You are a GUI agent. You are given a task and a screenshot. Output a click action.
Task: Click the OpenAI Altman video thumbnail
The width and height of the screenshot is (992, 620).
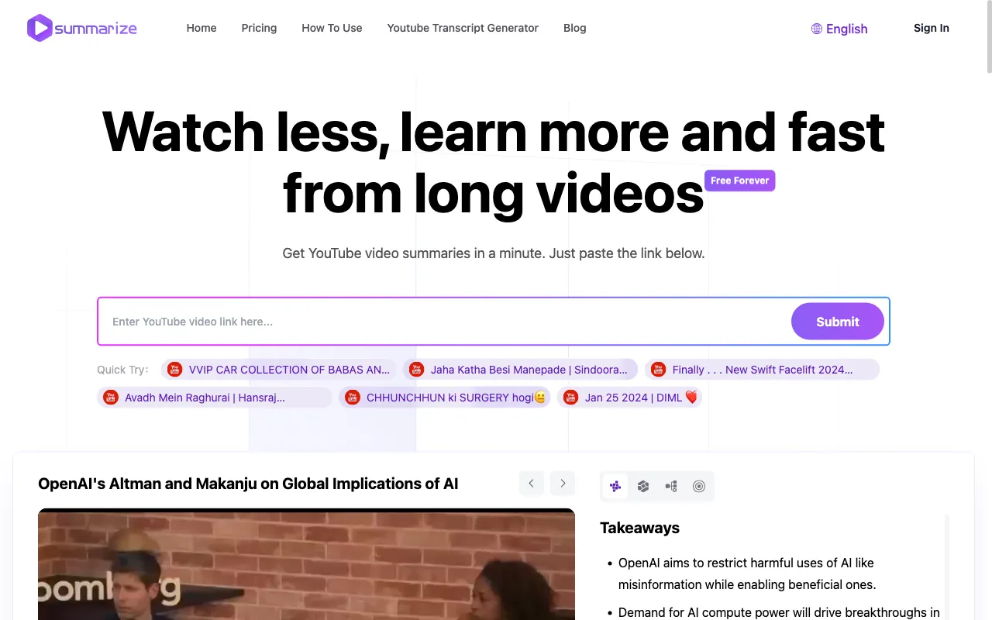(x=306, y=564)
